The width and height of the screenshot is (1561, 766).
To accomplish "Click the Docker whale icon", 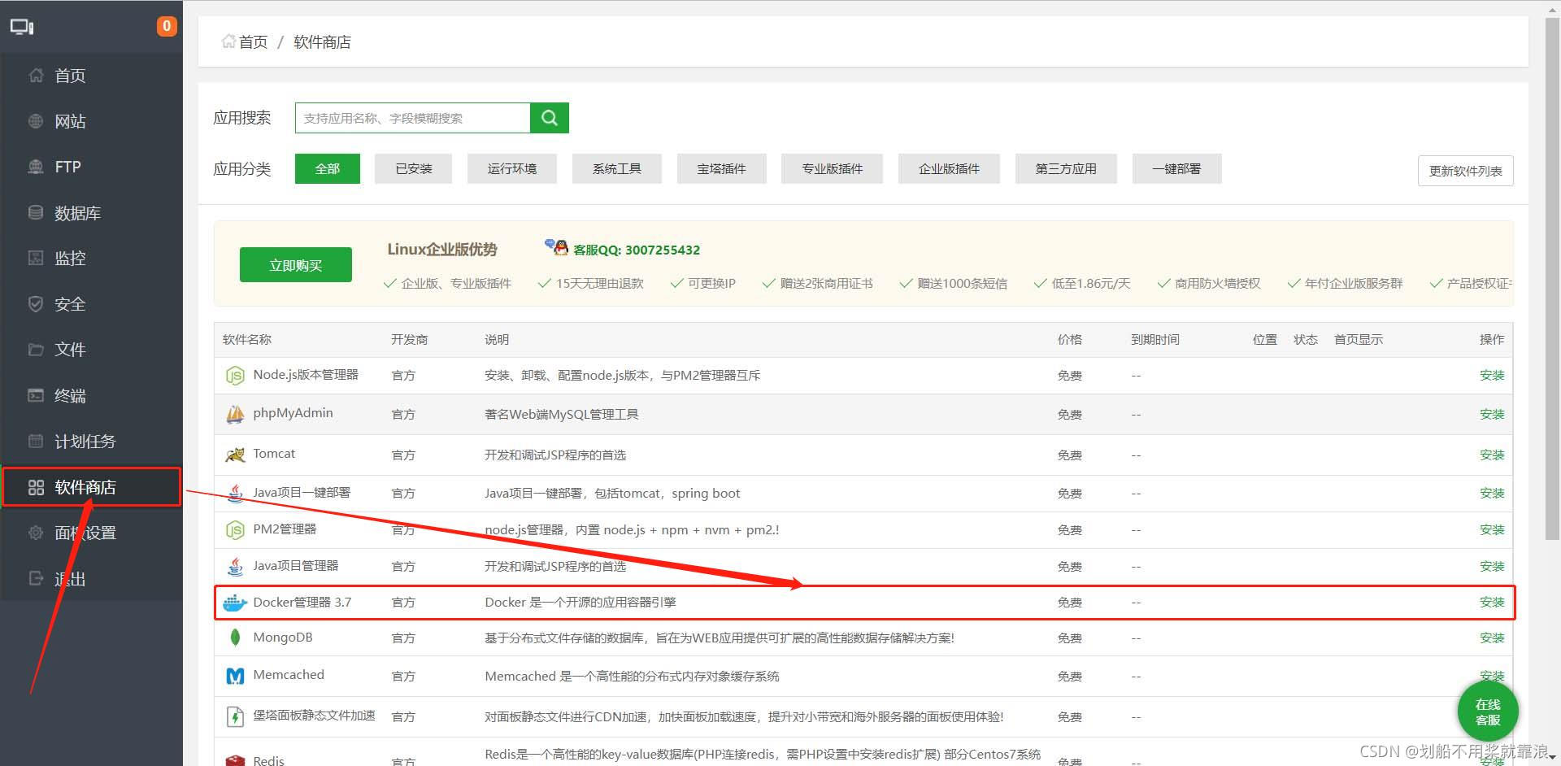I will pyautogui.click(x=235, y=603).
